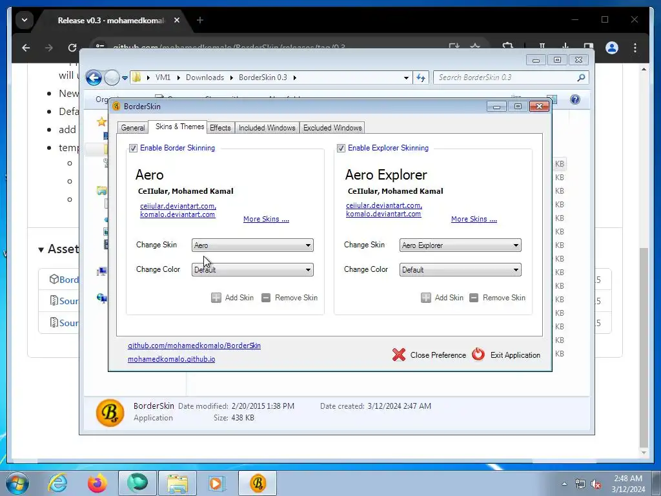Click Remove Skin under Aero Explorer

498,298
